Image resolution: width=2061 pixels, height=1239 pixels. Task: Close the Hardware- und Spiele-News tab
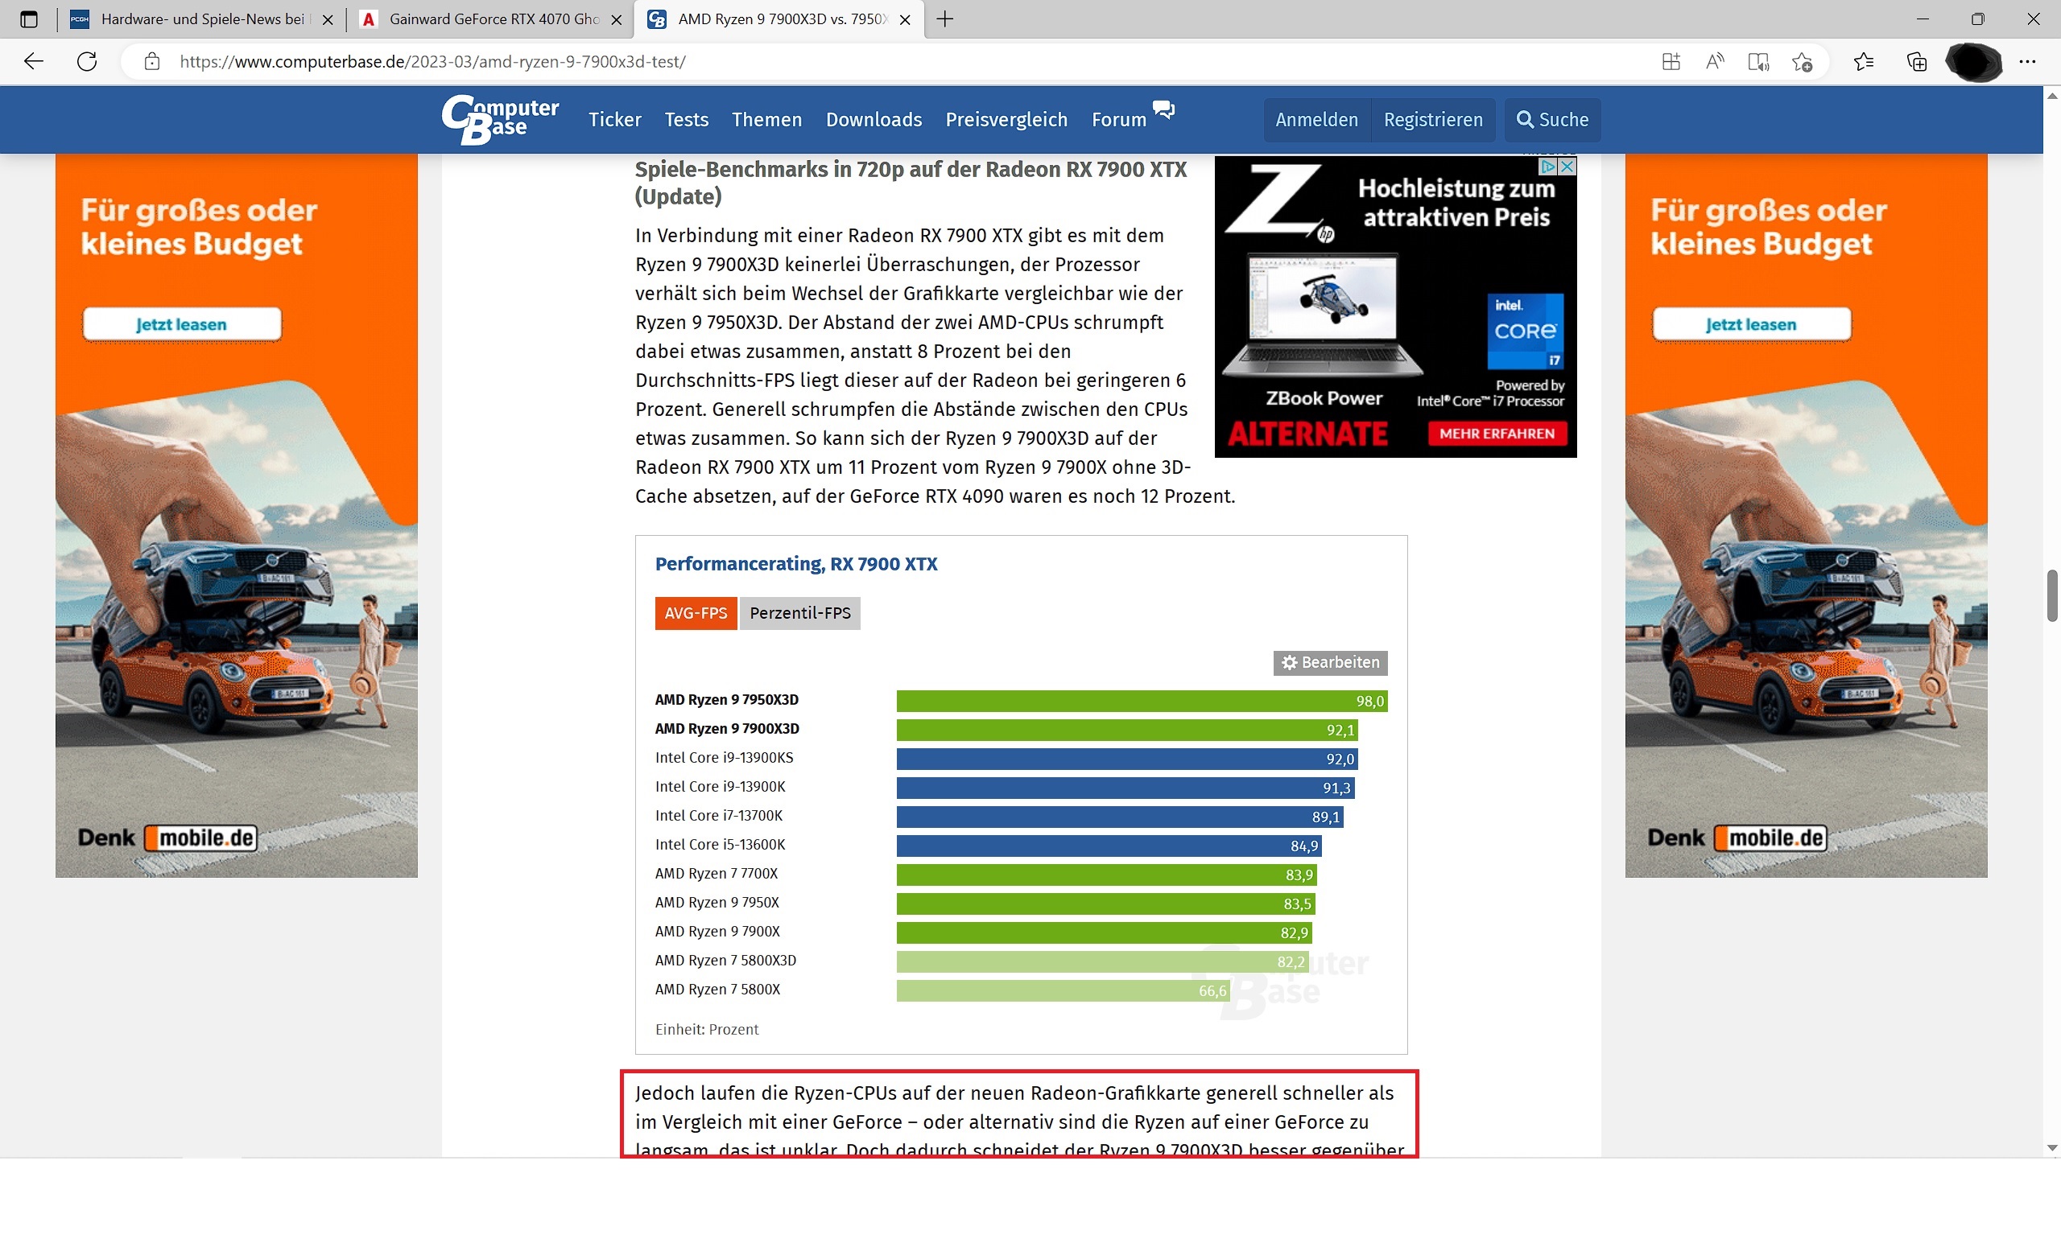pos(328,19)
